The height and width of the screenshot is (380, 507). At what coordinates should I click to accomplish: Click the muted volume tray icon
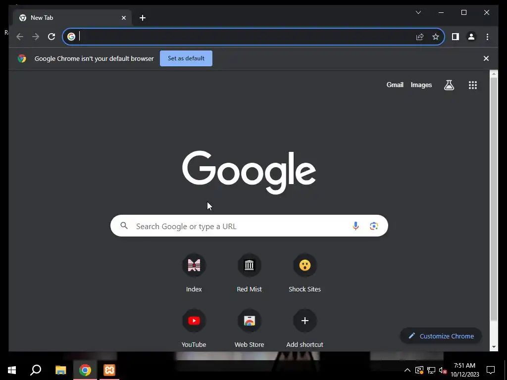tap(442, 370)
